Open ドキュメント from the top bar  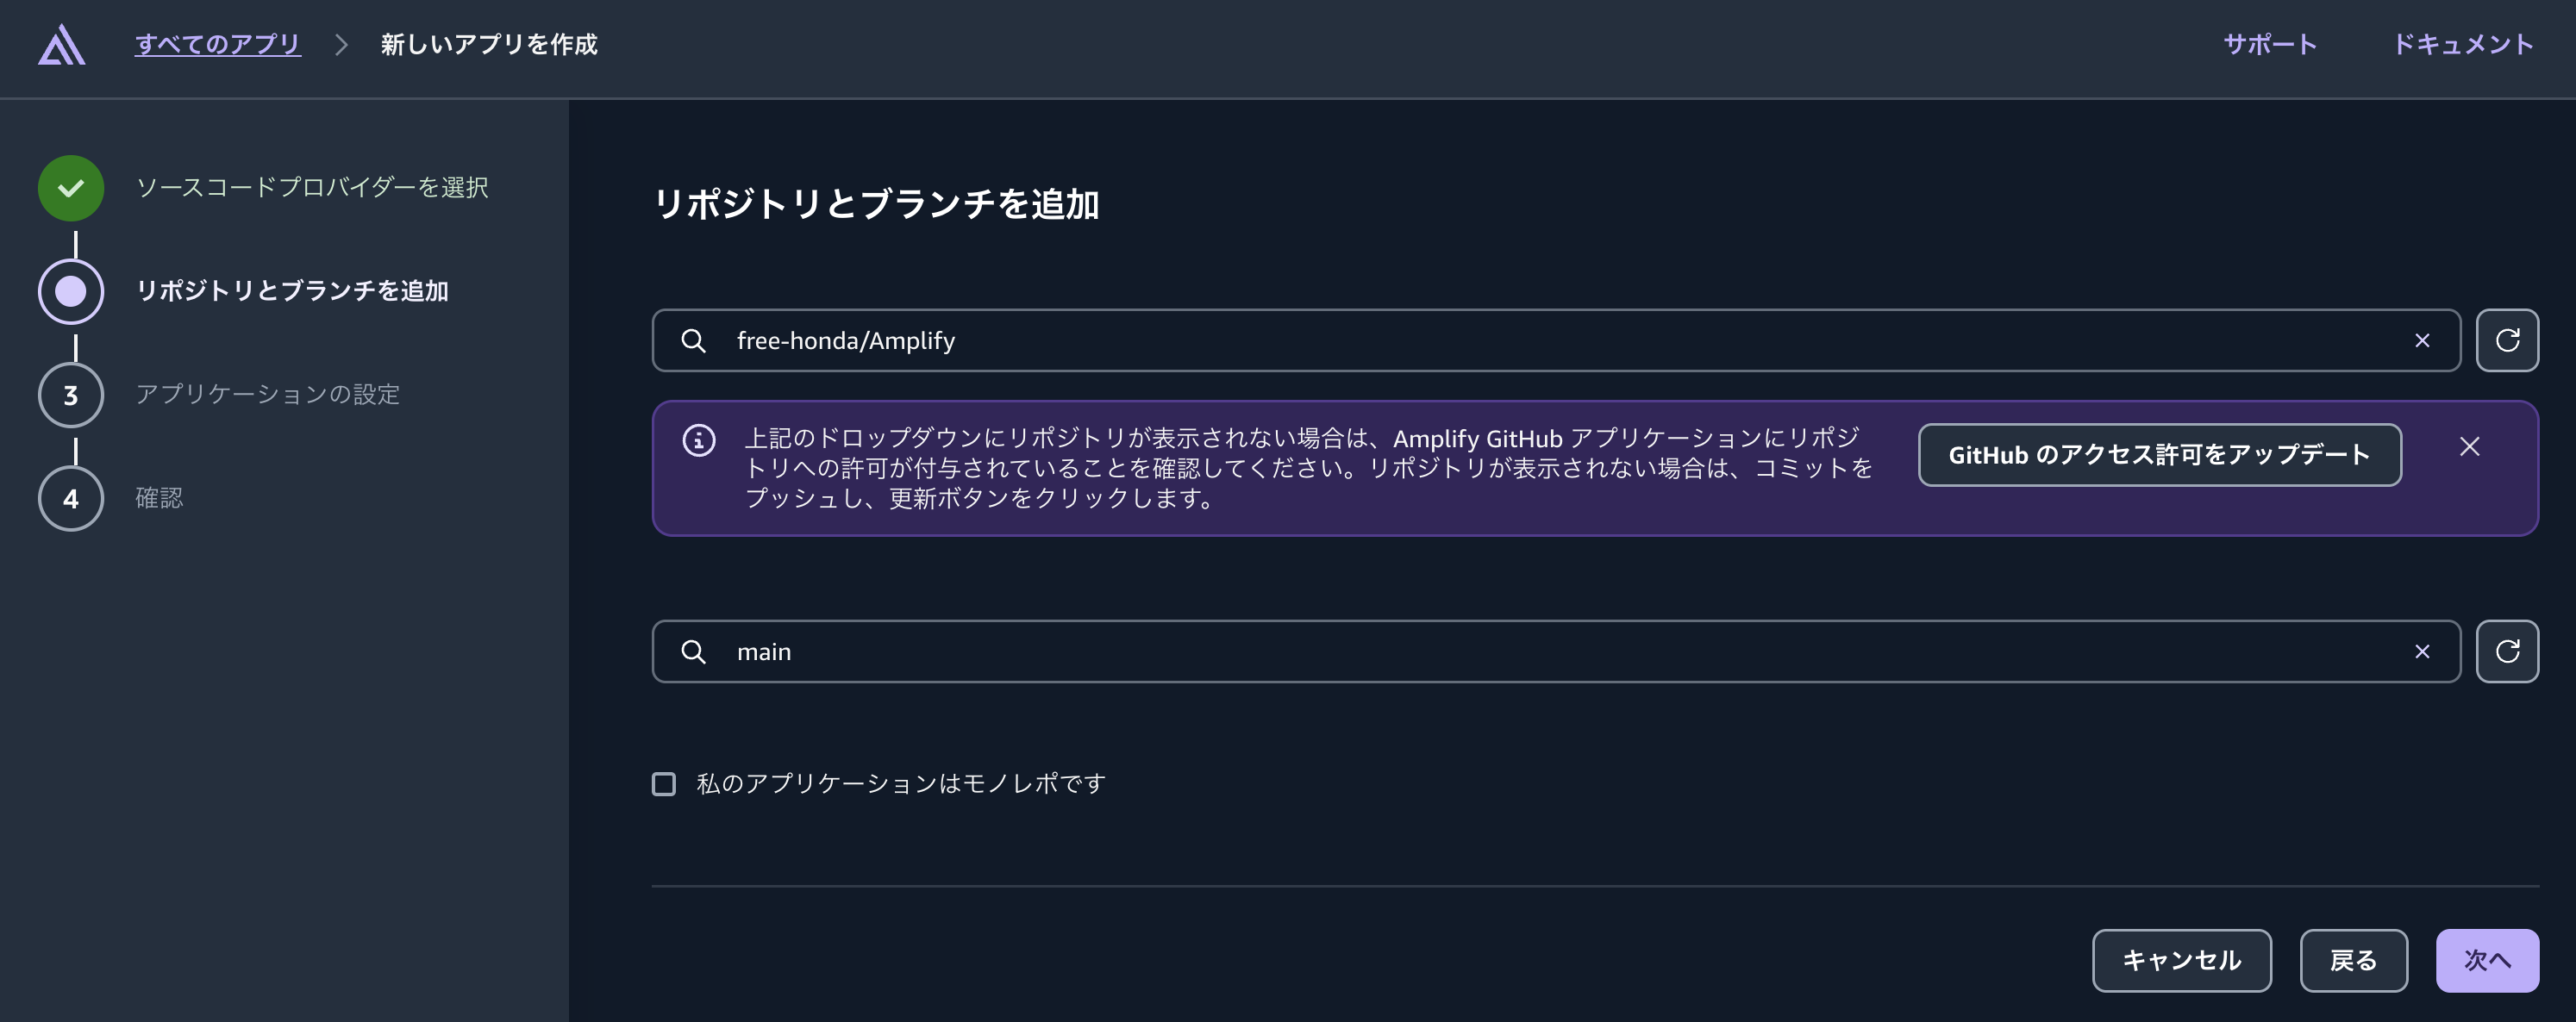[2461, 43]
